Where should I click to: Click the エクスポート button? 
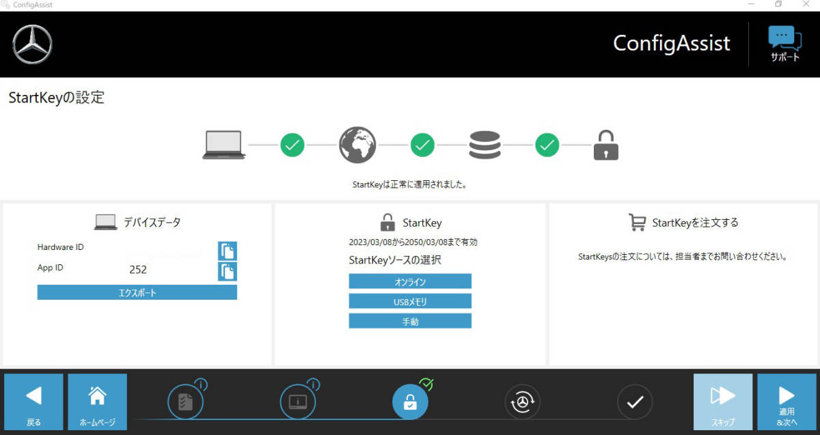(x=137, y=292)
